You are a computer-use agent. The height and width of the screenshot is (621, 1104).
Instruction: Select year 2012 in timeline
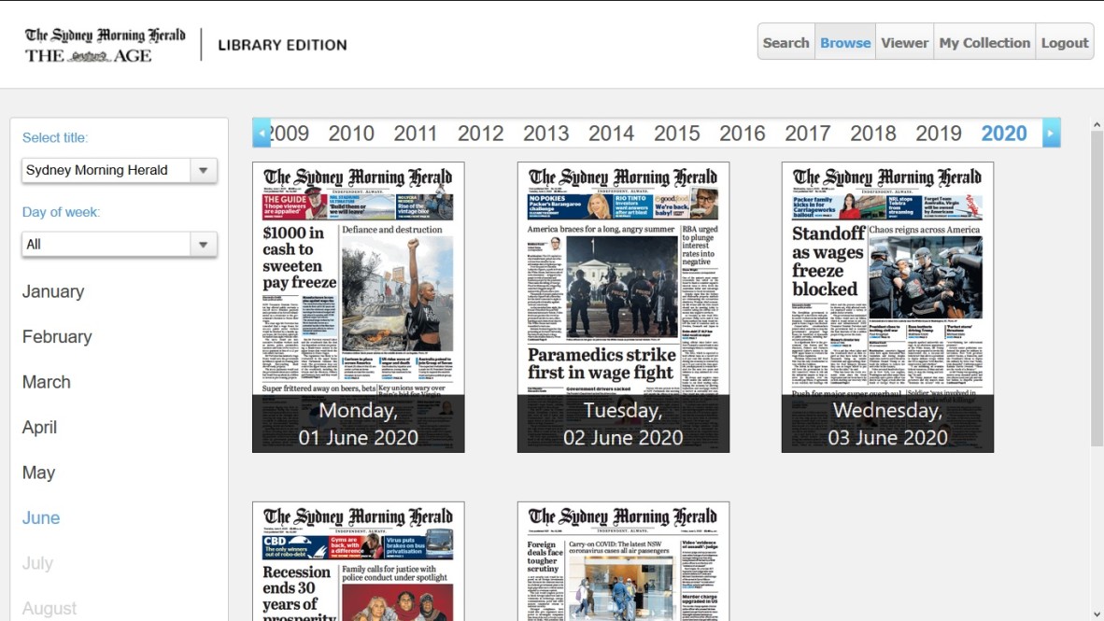[480, 133]
